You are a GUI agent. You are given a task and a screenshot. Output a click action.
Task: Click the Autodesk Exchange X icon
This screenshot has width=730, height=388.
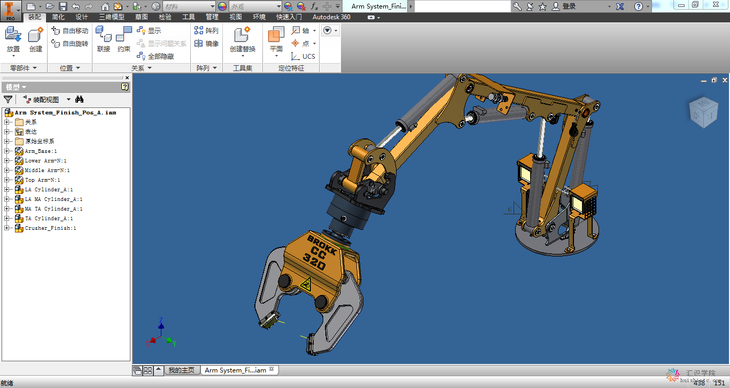(620, 6)
